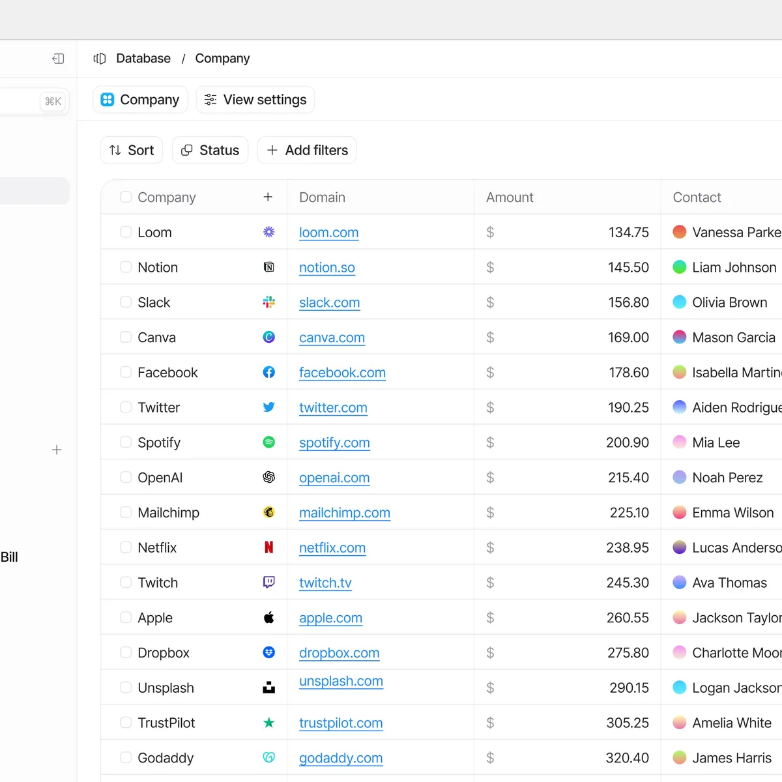Select Company in breadcrumb
The width and height of the screenshot is (782, 782).
pos(222,59)
